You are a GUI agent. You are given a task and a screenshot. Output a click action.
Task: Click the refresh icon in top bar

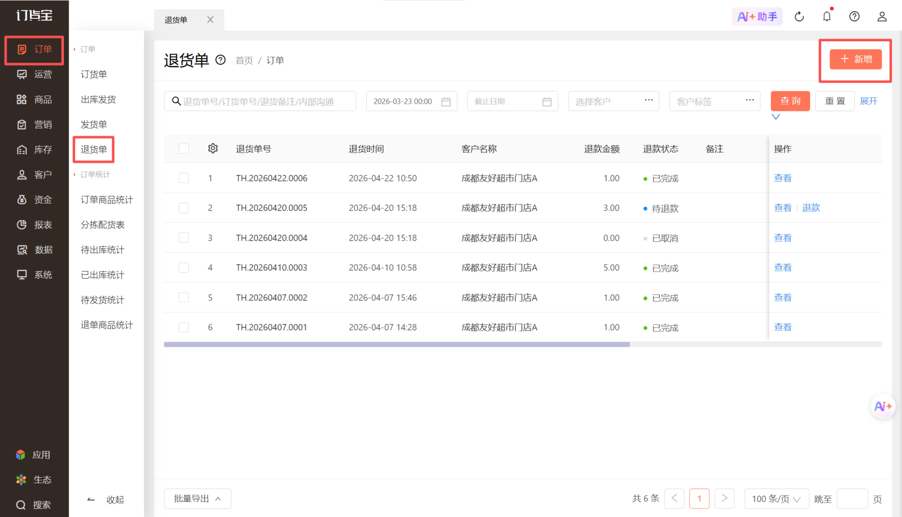[799, 17]
